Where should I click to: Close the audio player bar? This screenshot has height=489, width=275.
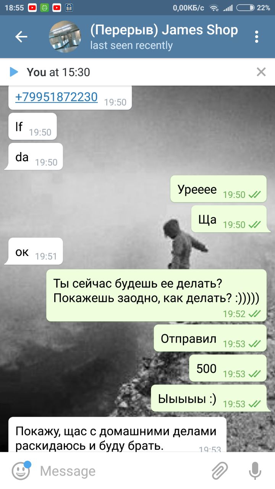coord(261,72)
